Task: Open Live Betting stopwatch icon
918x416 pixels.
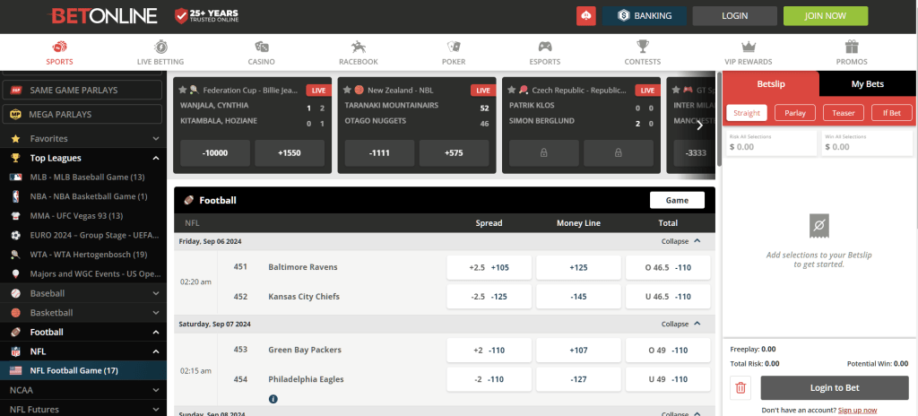Action: tap(160, 47)
